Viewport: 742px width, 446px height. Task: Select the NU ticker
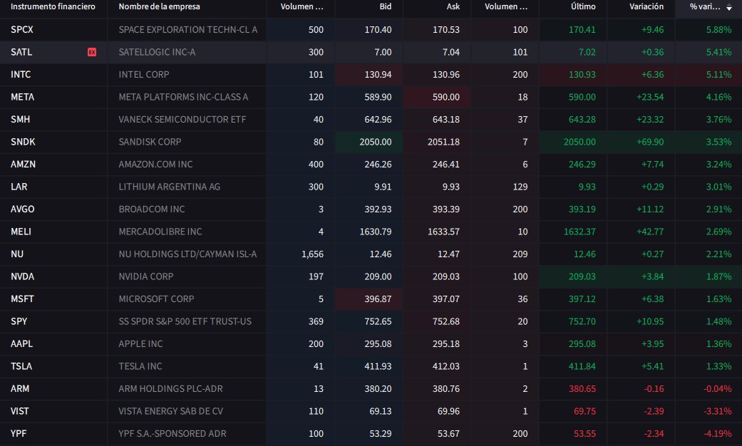coord(16,254)
